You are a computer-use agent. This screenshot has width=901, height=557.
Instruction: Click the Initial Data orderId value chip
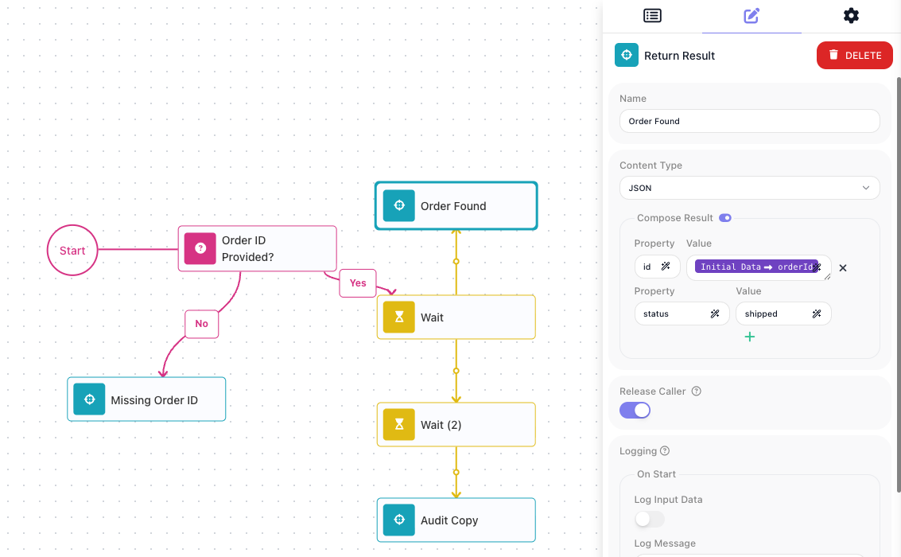756,267
